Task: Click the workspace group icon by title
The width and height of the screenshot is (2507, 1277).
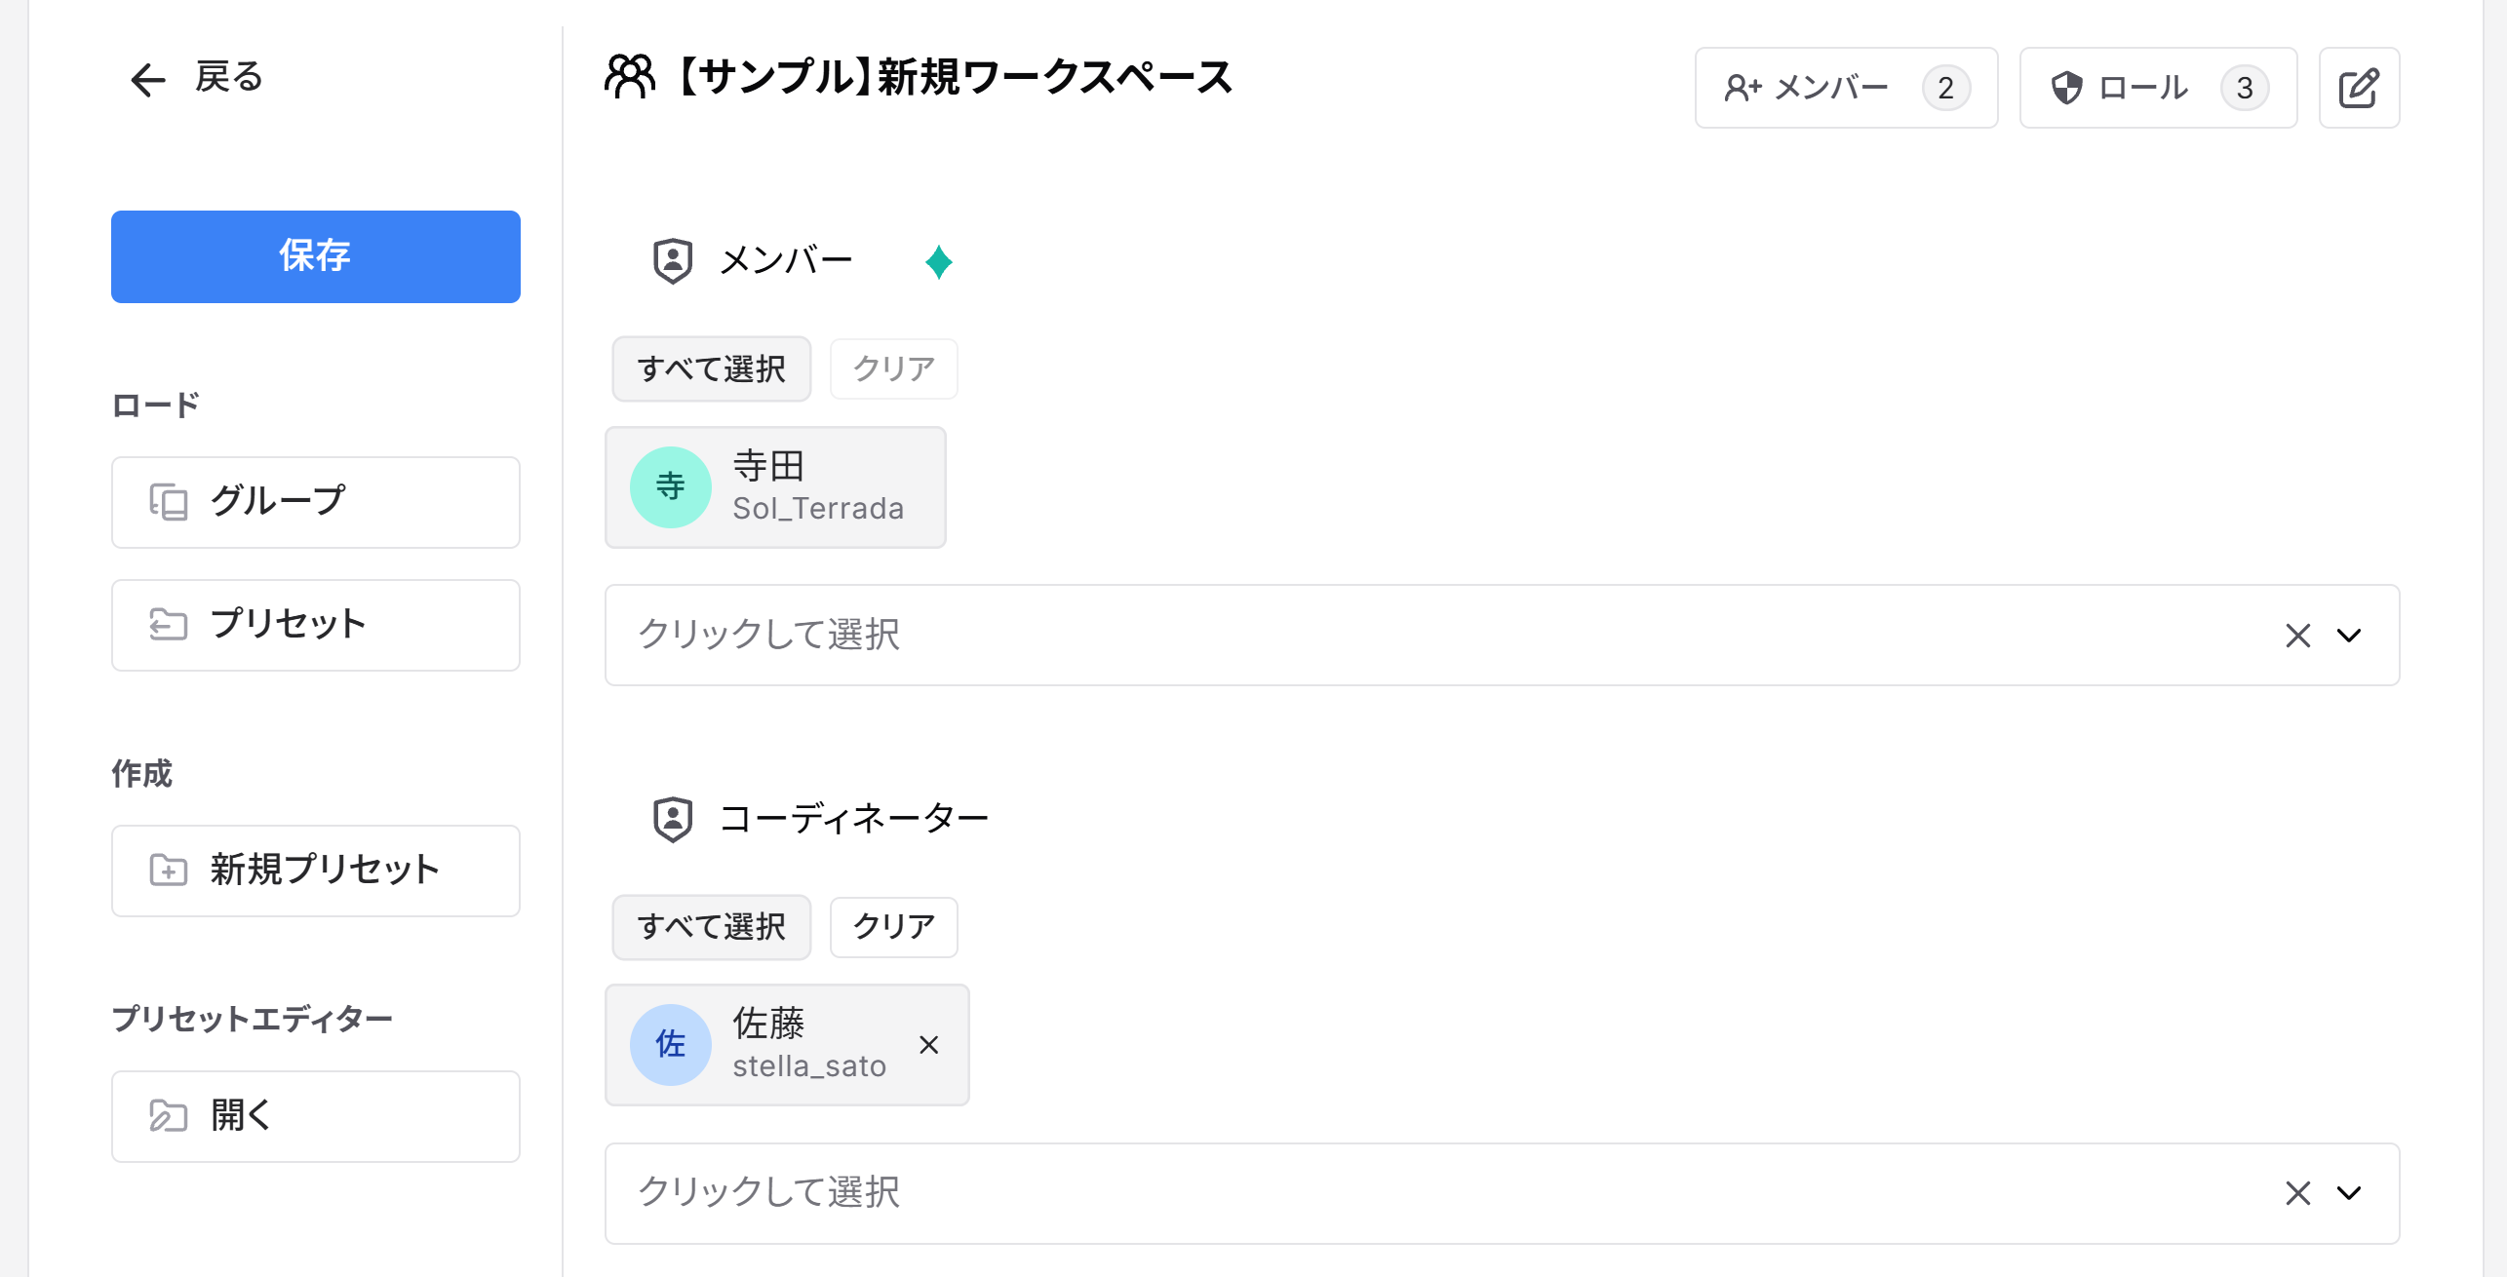Action: click(630, 77)
